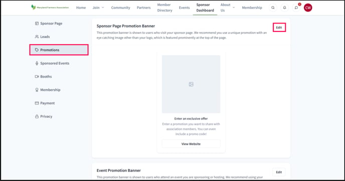Open Sponsored Events in the sidebar
Viewport: 345px width, 181px height.
point(55,63)
